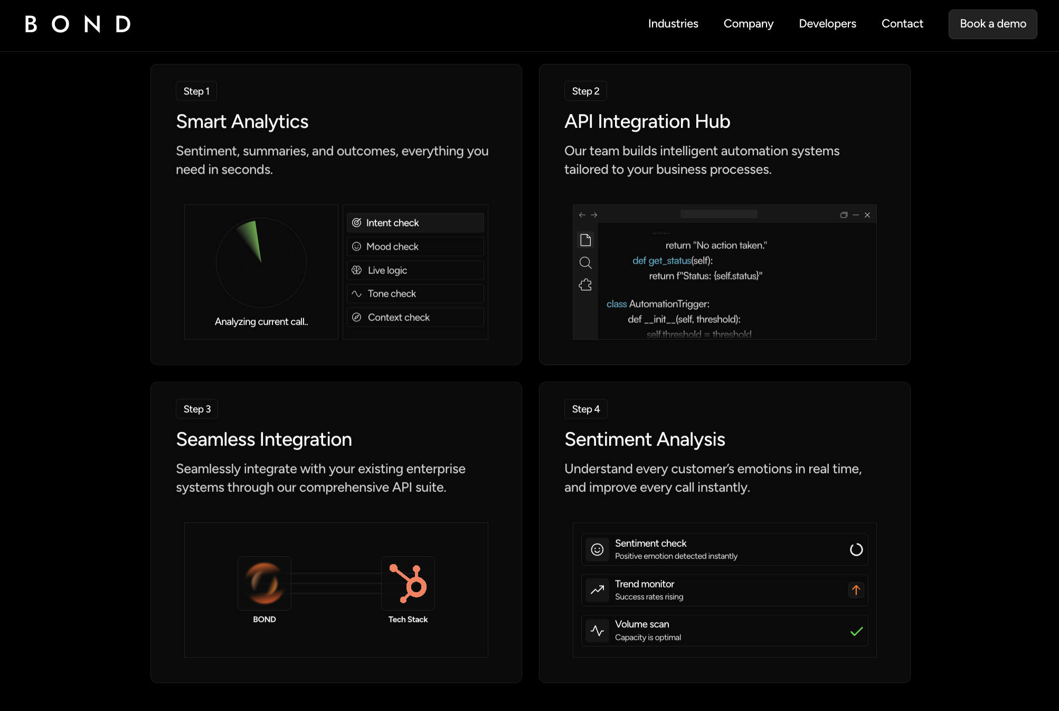Click the Tone check wave icon
Screen dimensions: 1059x711
(357, 294)
